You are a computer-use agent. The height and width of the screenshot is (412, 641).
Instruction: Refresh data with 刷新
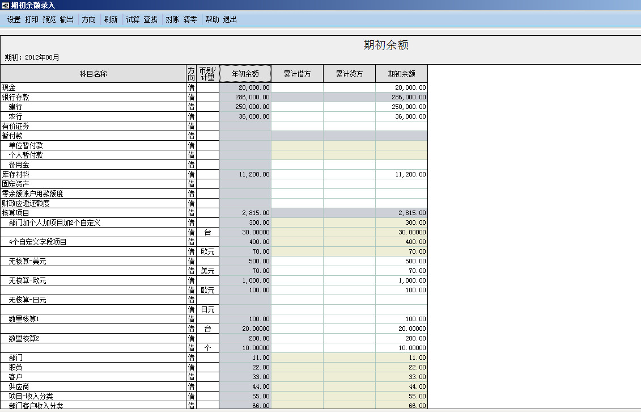coord(111,19)
